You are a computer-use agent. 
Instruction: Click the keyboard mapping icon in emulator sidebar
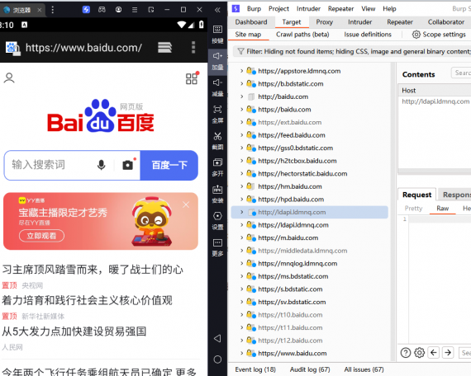pos(217,30)
